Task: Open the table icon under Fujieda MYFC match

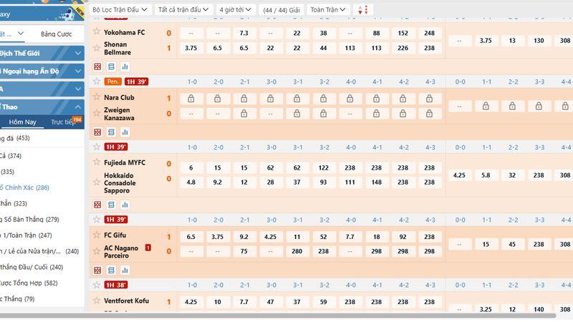Action: (111, 205)
